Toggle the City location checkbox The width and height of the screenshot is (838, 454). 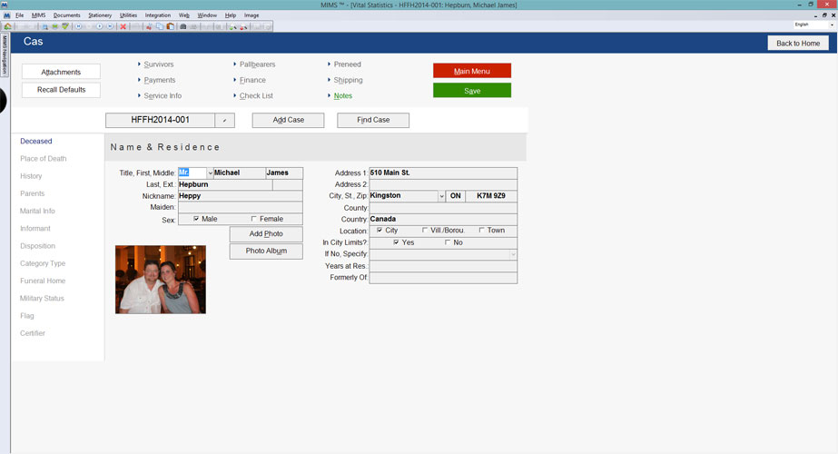pos(380,231)
